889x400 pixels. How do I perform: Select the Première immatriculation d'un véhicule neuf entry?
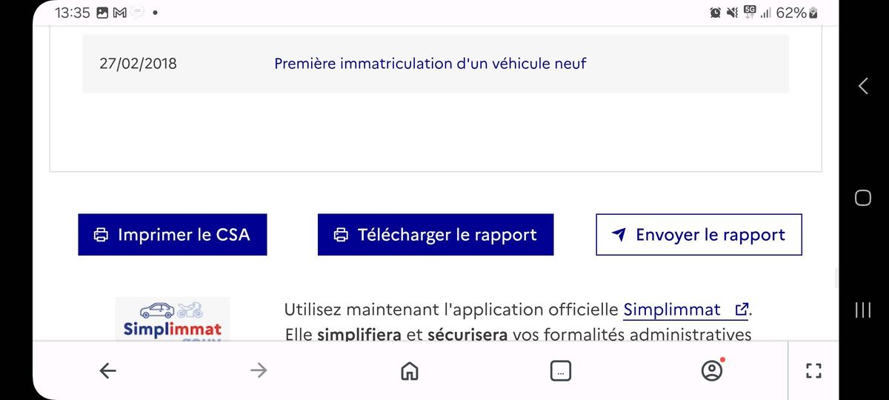[x=430, y=64]
